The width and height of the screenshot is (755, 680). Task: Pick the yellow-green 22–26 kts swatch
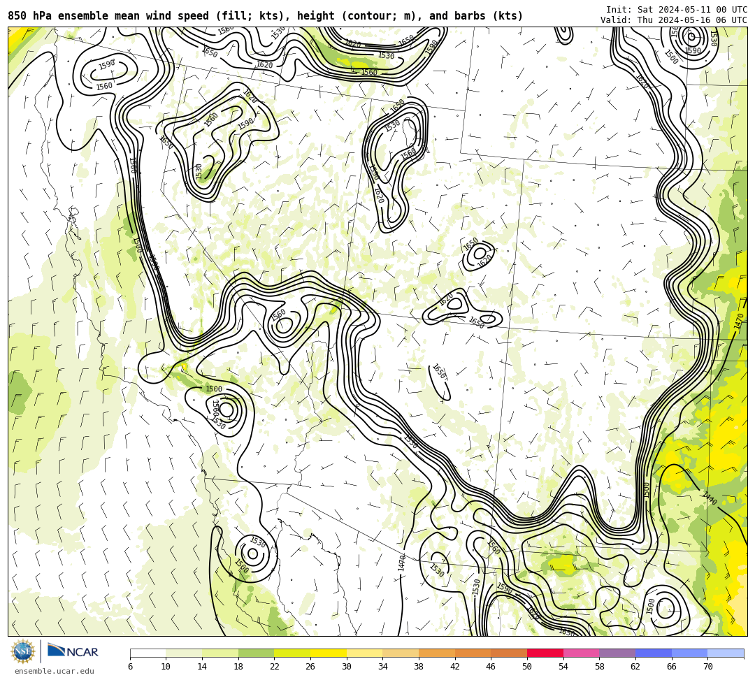(292, 653)
